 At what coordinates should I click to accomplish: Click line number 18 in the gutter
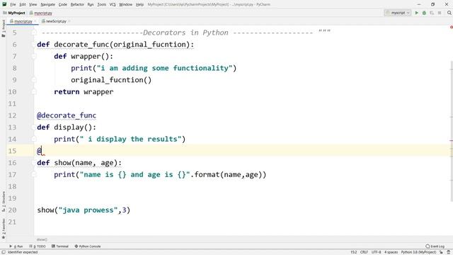tap(12, 186)
